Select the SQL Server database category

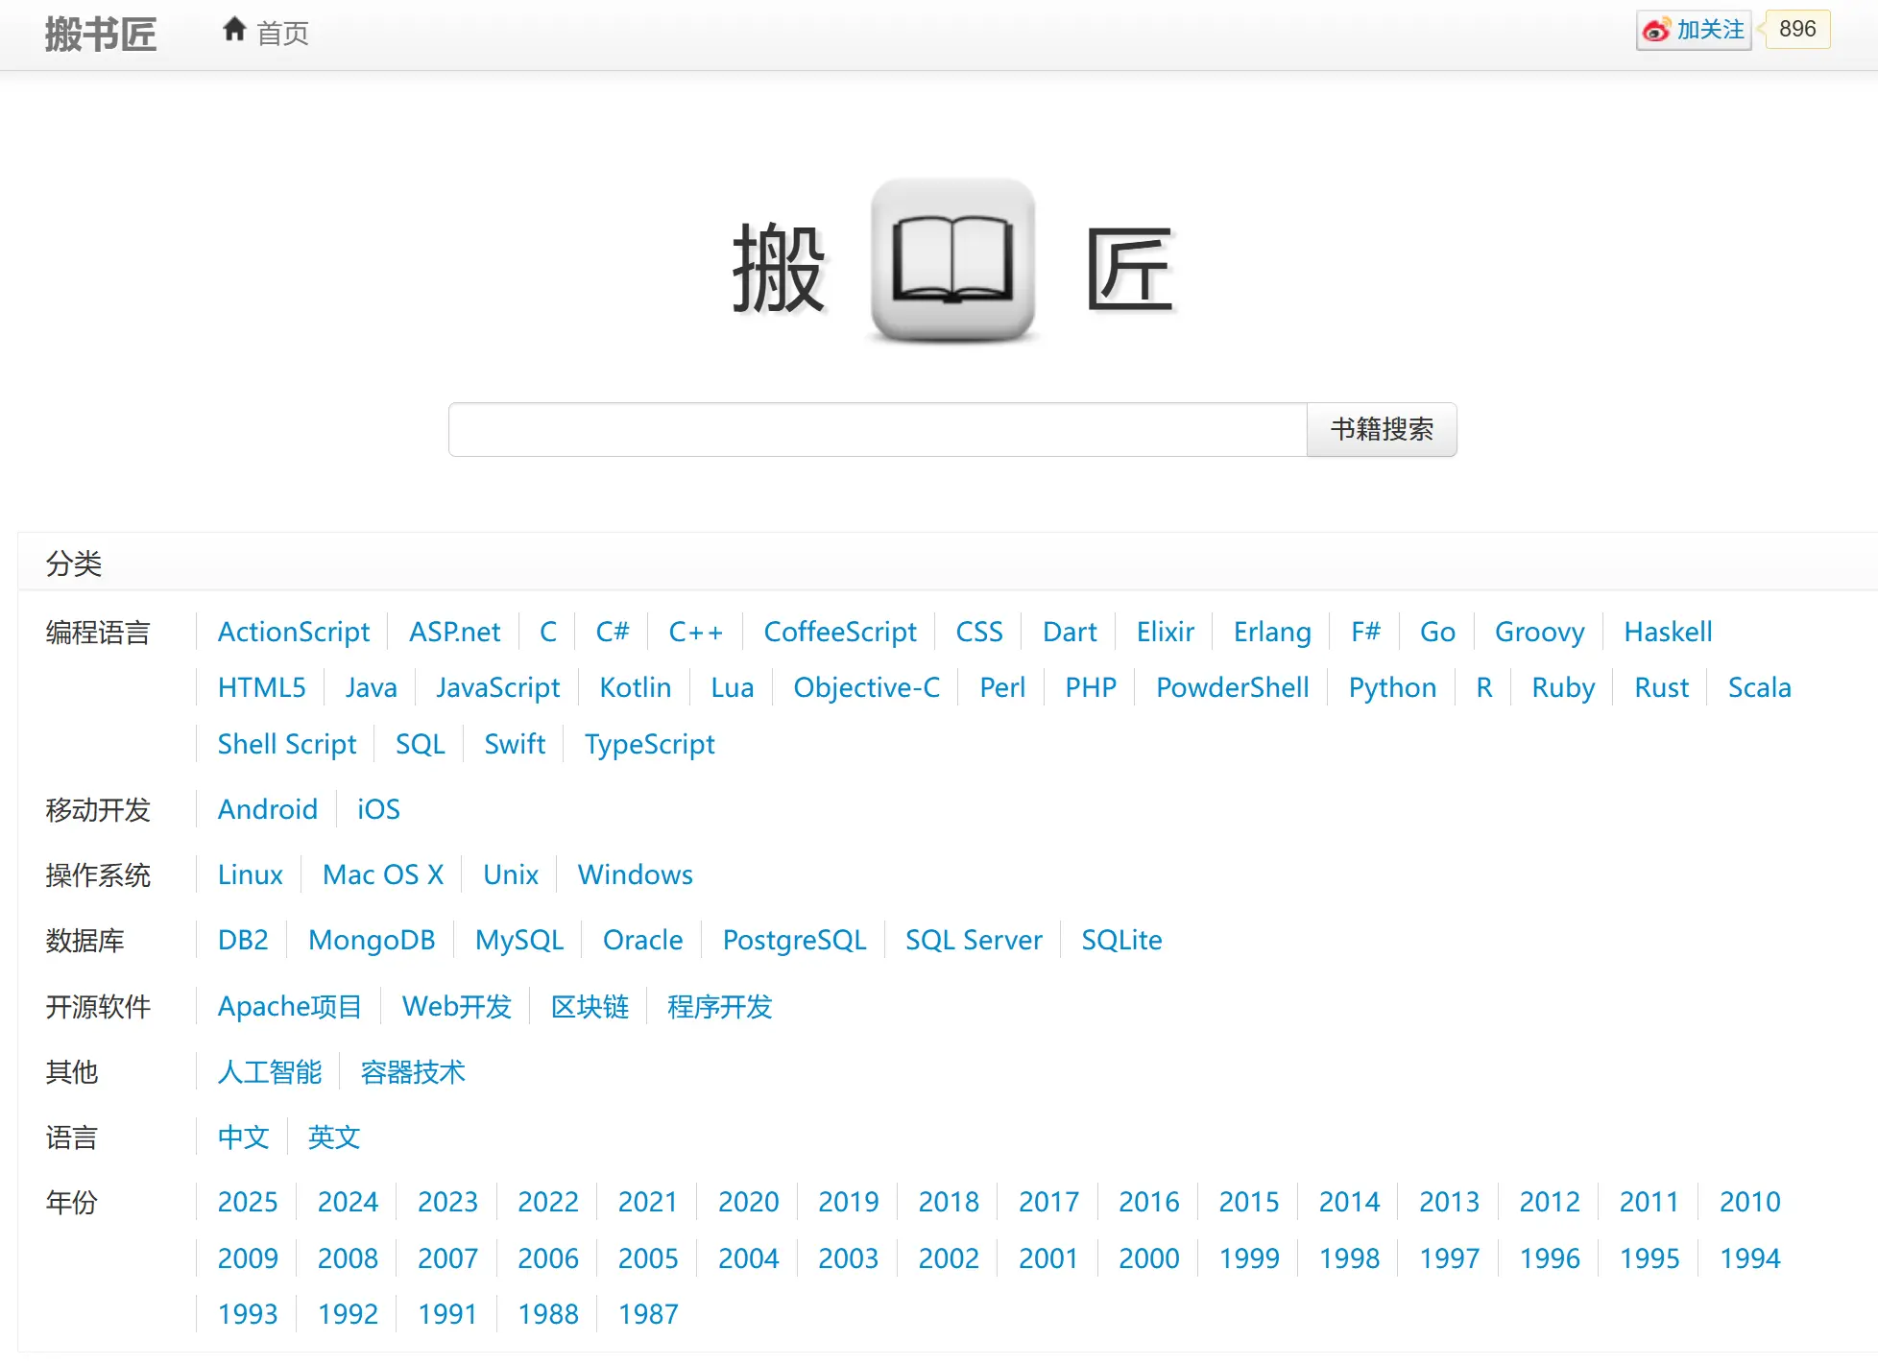click(973, 940)
